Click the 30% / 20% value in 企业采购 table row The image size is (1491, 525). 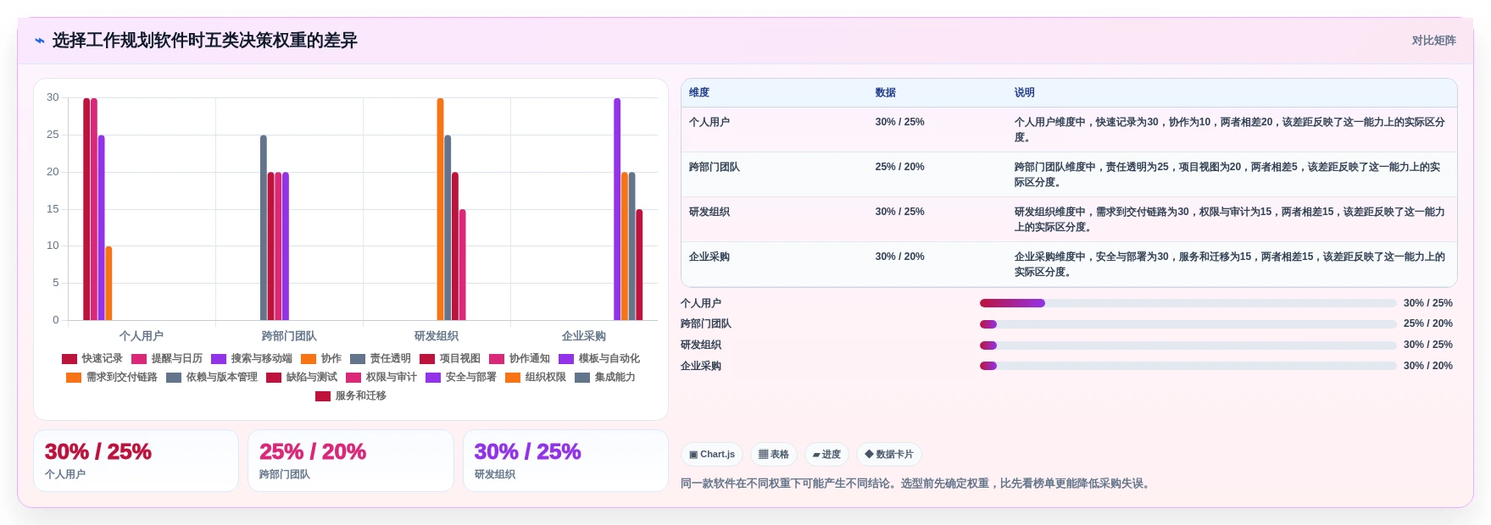(900, 257)
